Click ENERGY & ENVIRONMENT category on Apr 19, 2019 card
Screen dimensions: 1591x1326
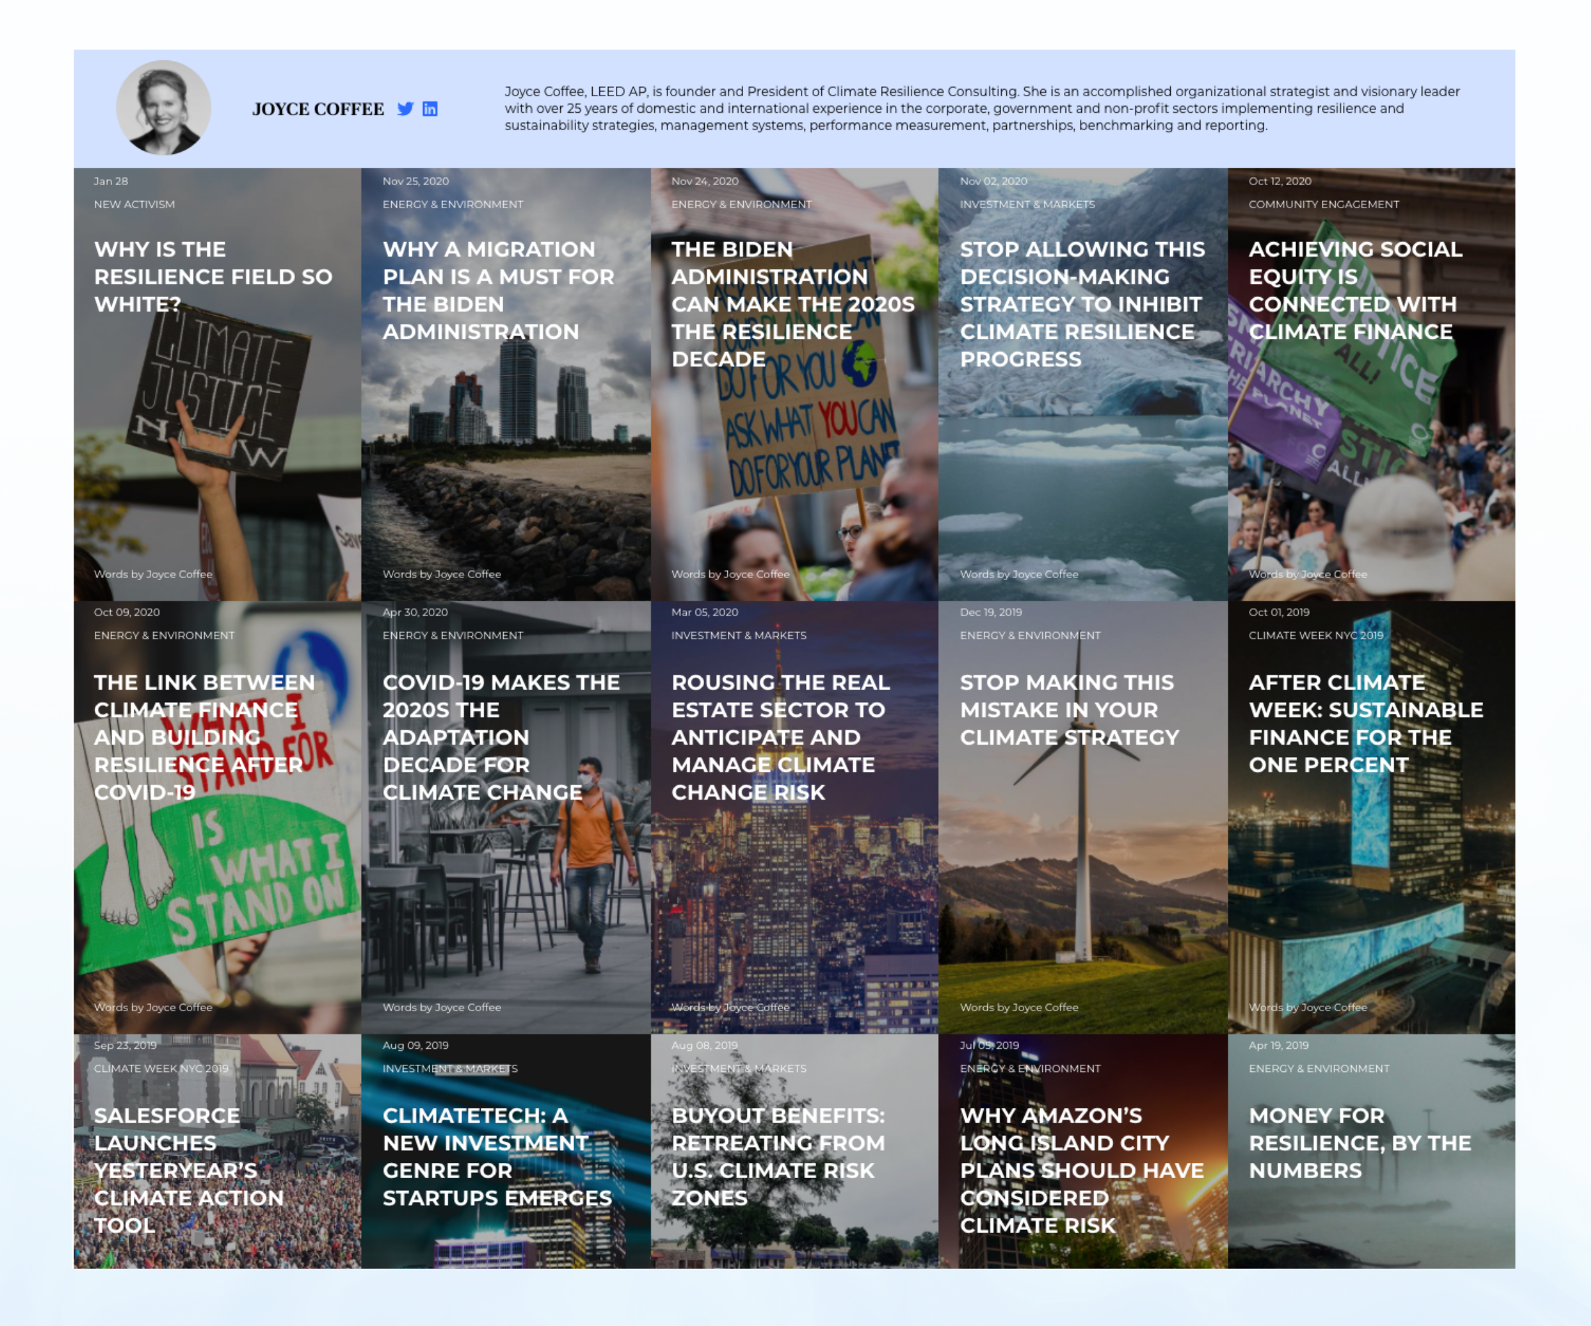(x=1319, y=1069)
